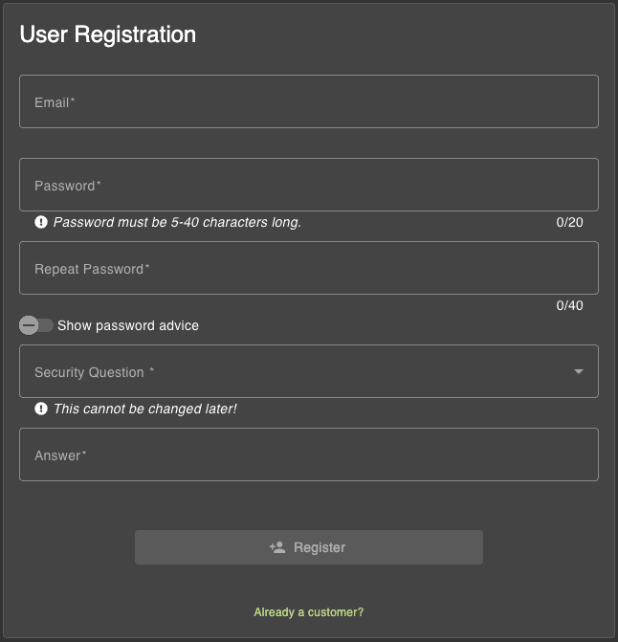Select the Repeat Password field
The height and width of the screenshot is (642, 618).
[308, 268]
